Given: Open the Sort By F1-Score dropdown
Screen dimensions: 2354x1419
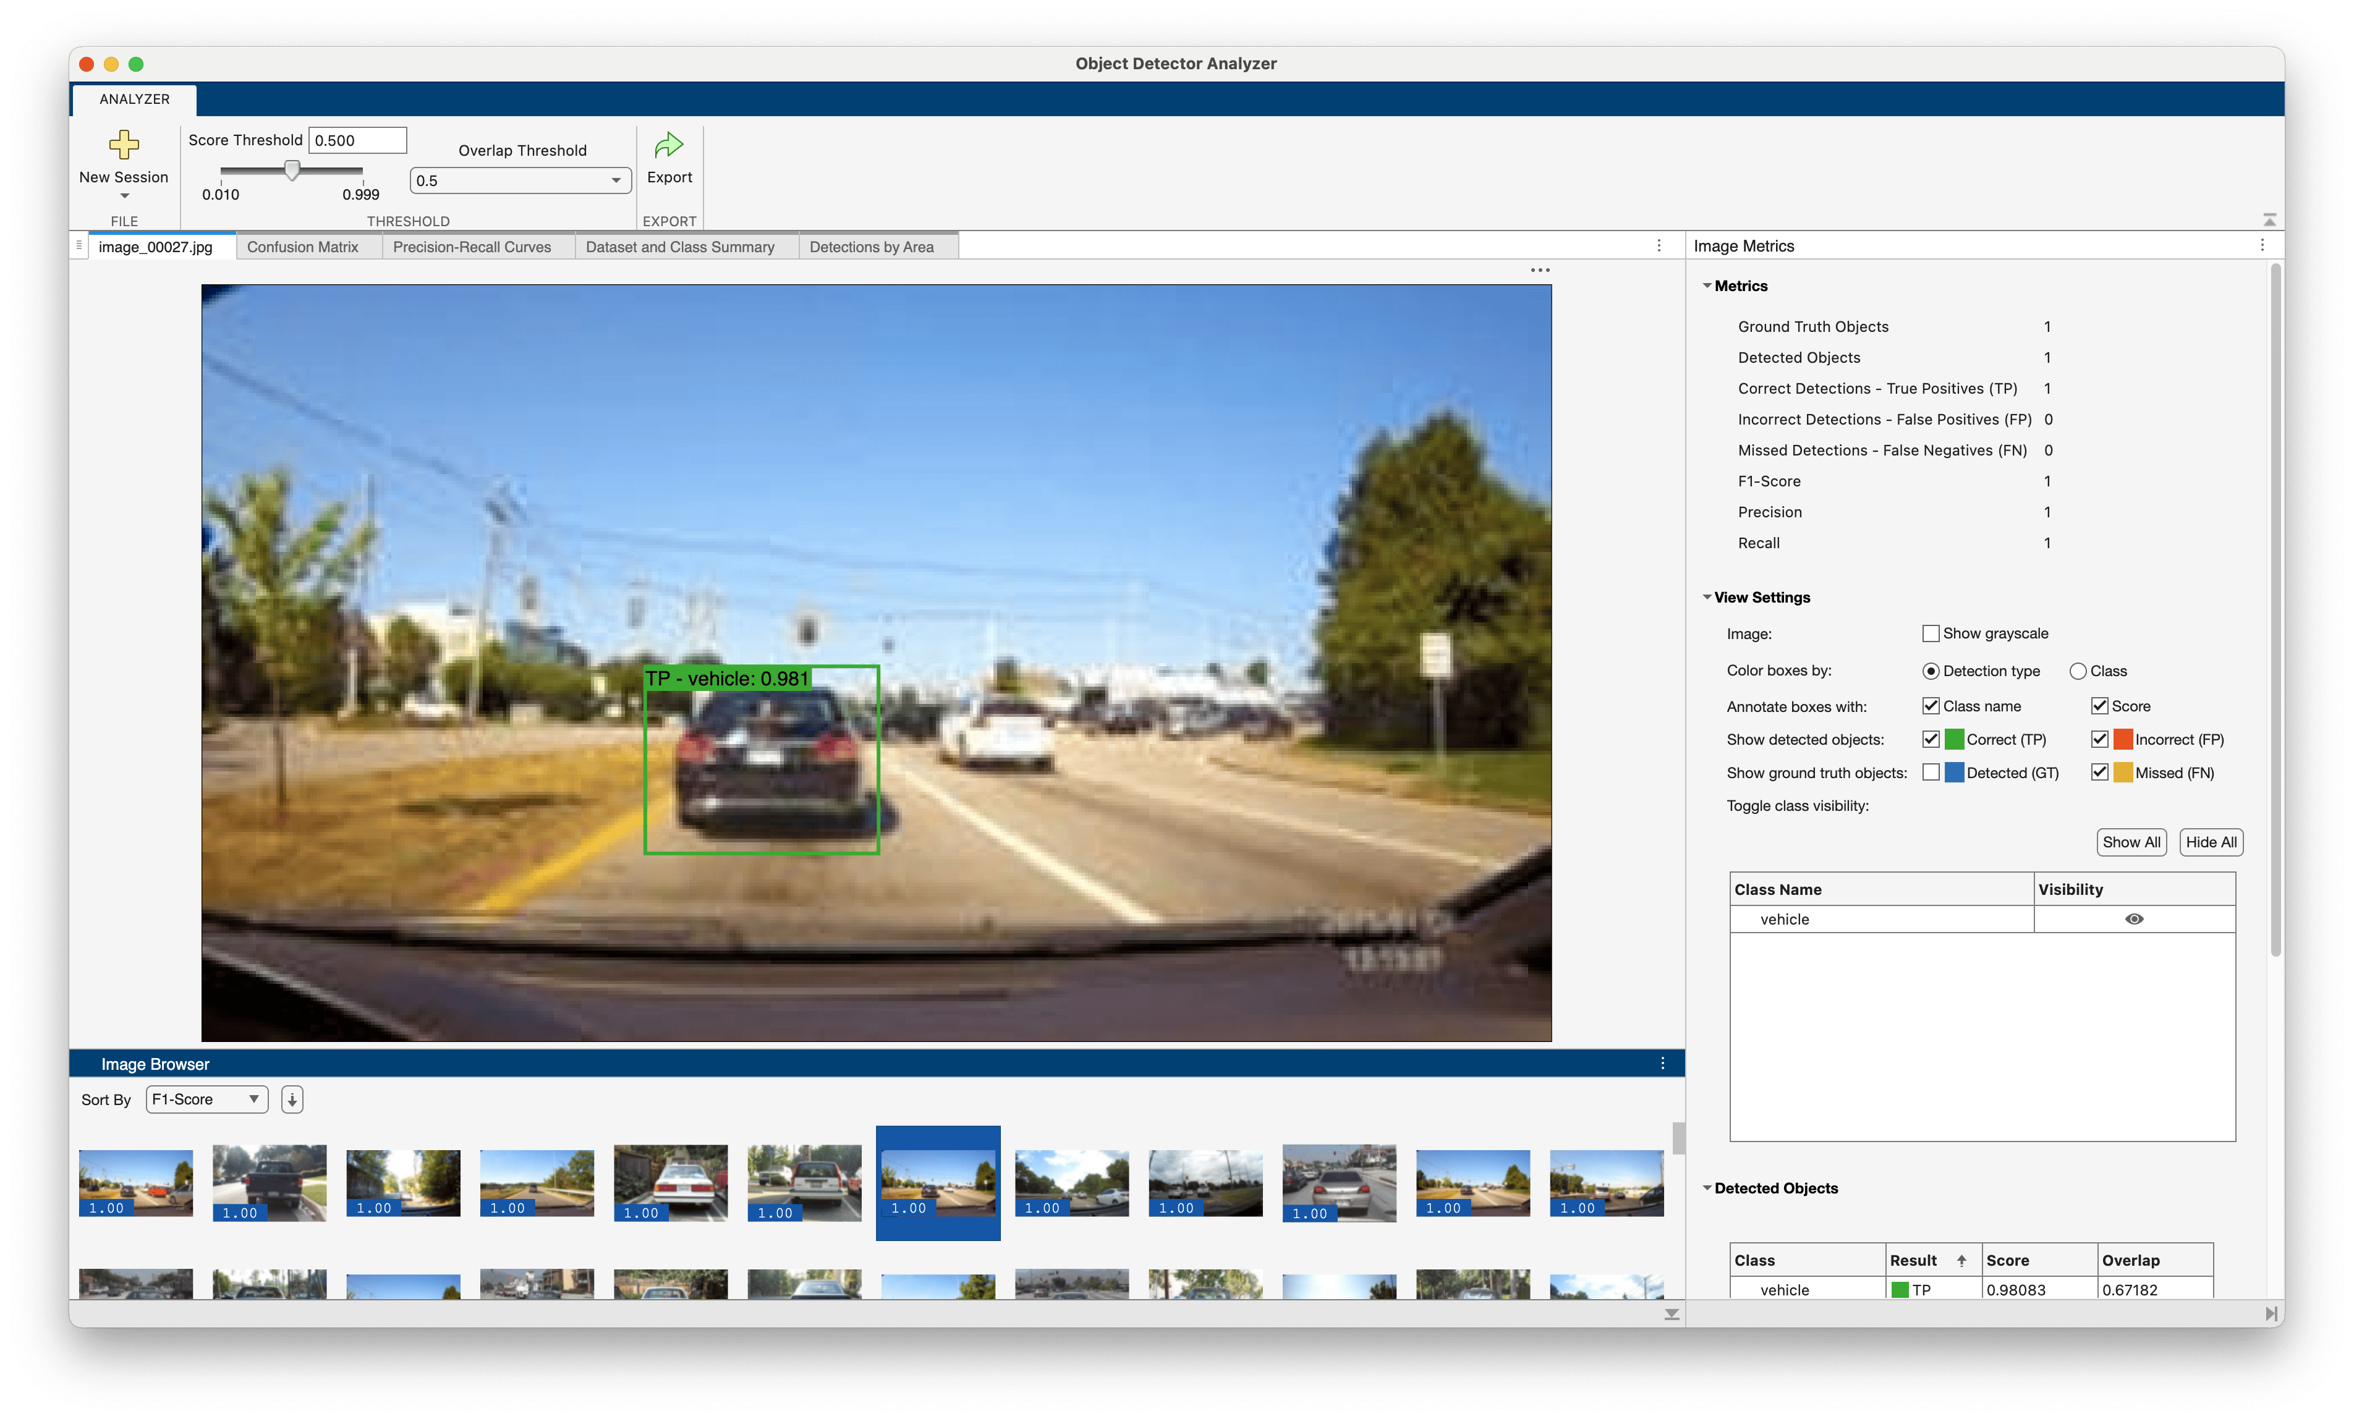Looking at the screenshot, I should (x=206, y=1100).
